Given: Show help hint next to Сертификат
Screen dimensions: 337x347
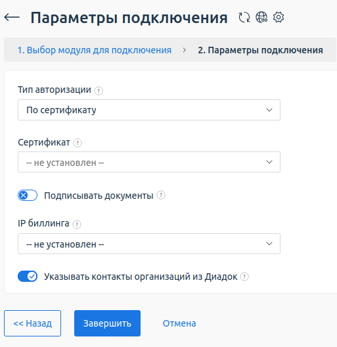Looking at the screenshot, I should (x=78, y=143).
